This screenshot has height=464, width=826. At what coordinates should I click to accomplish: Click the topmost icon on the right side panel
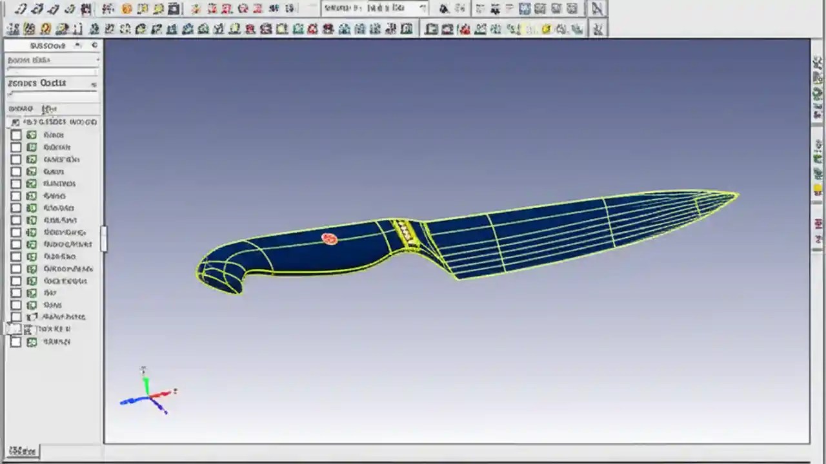click(x=817, y=63)
